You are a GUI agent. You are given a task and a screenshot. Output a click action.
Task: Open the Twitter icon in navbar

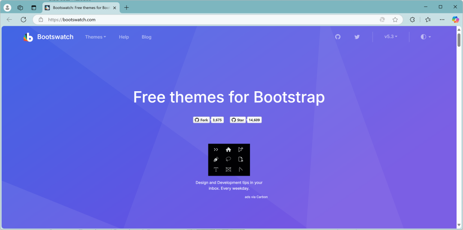(357, 37)
